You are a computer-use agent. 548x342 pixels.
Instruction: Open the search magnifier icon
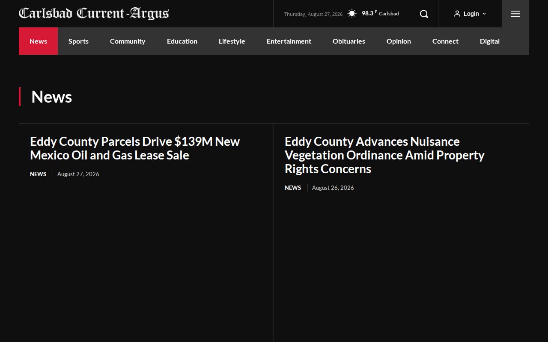coord(424,14)
